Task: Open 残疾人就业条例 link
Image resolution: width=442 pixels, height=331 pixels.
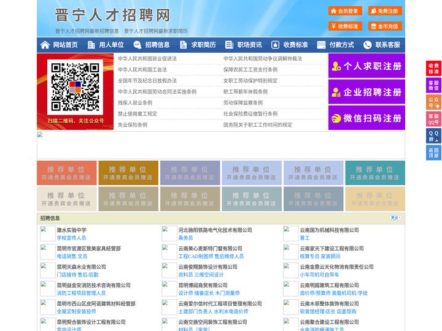Action: (x=135, y=103)
